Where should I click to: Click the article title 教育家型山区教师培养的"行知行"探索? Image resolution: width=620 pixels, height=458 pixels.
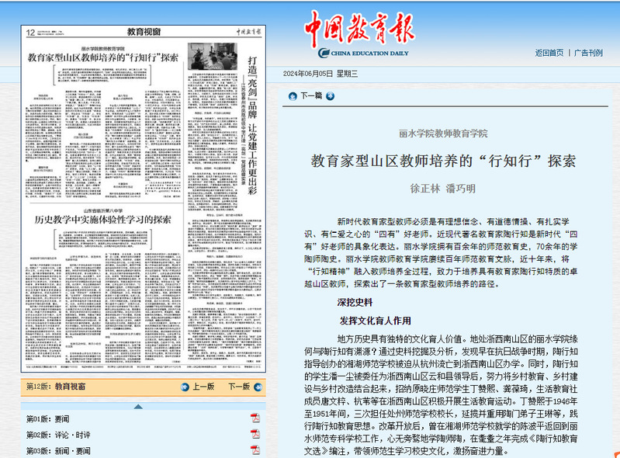point(443,161)
